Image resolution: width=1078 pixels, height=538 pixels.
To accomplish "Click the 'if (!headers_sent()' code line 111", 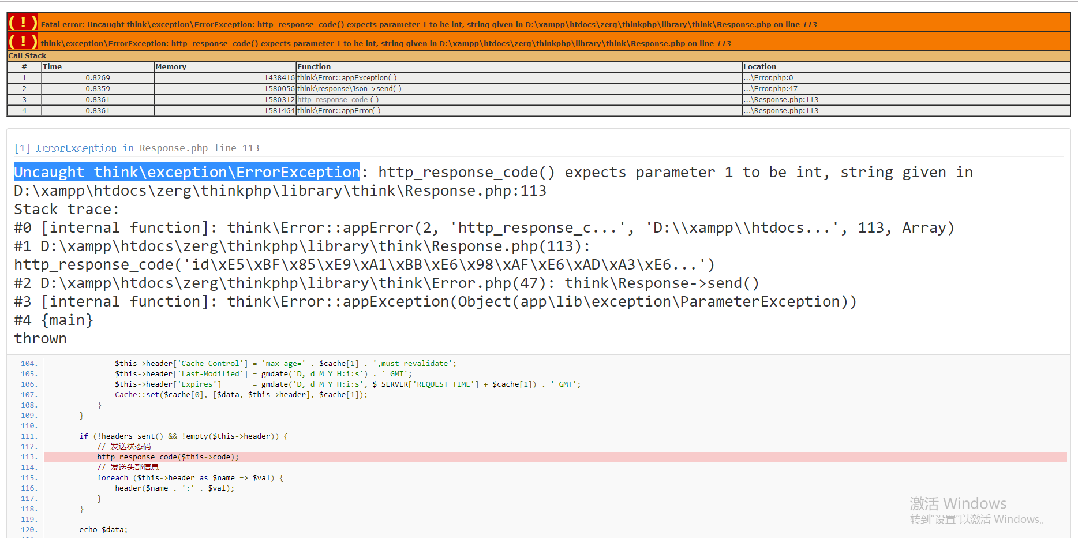I will click(x=184, y=436).
